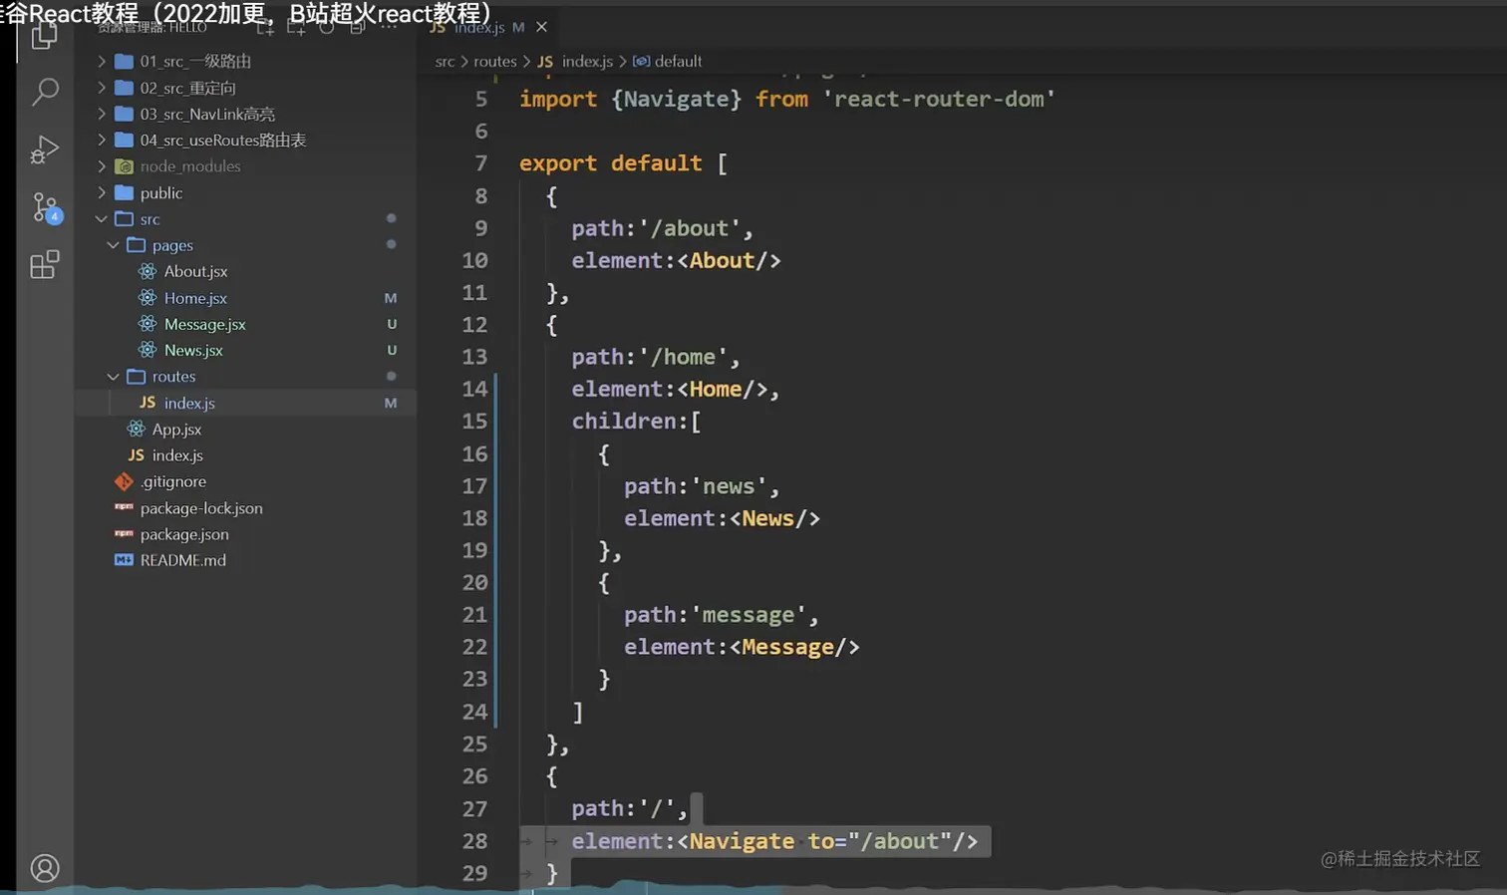
Task: Click the folder icon of node_modules
Action: 125,166
